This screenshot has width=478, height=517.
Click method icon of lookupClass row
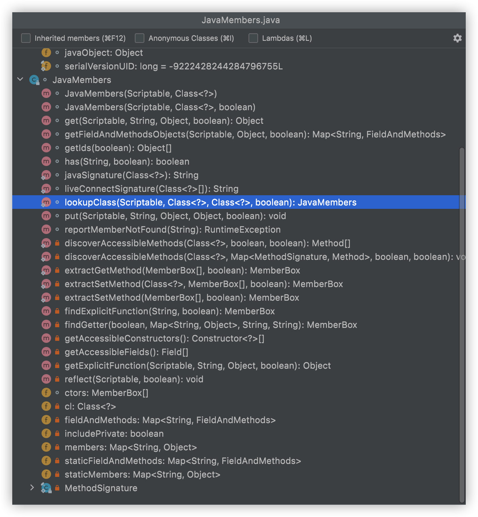click(46, 202)
